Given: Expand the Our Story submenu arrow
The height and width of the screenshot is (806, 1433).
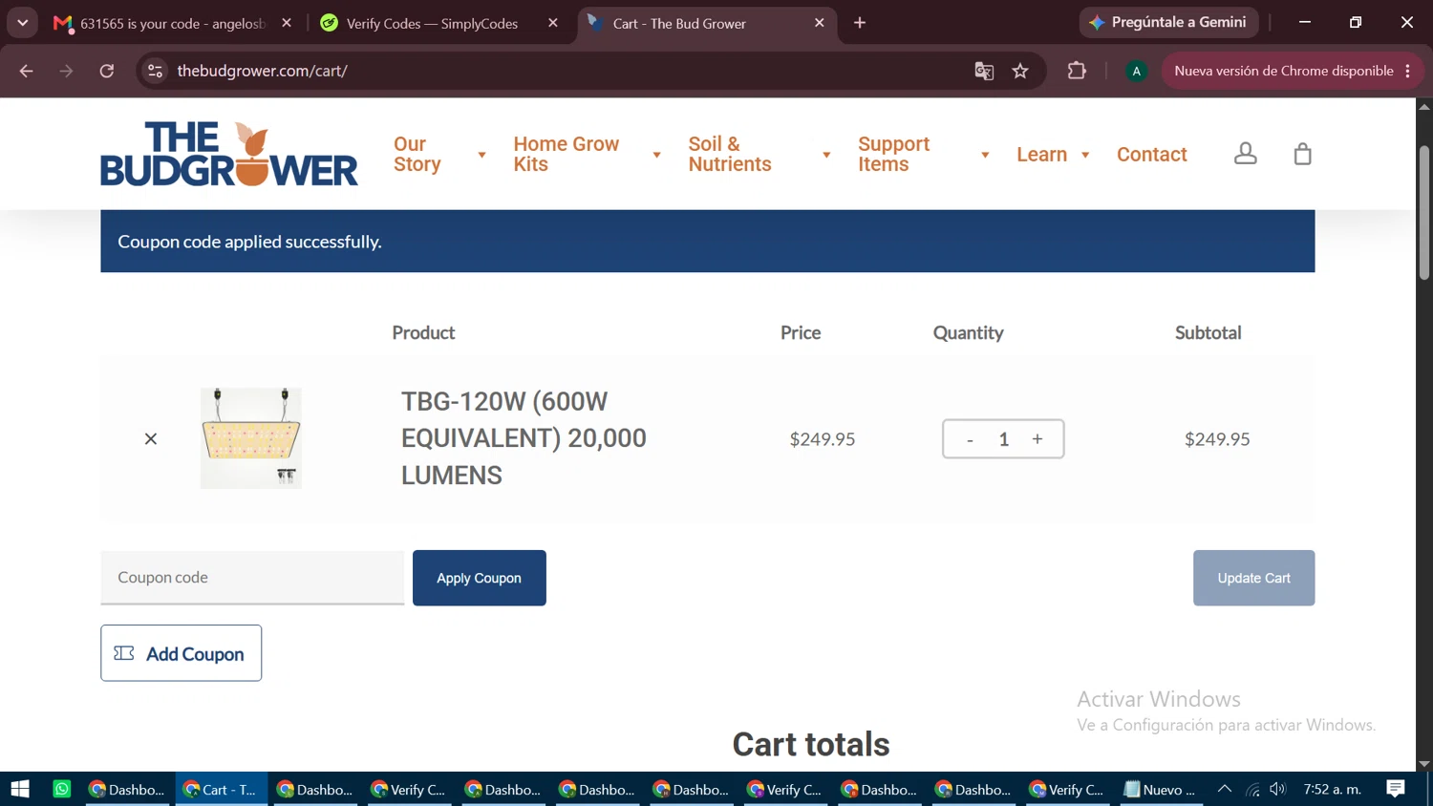Looking at the screenshot, I should click(481, 155).
